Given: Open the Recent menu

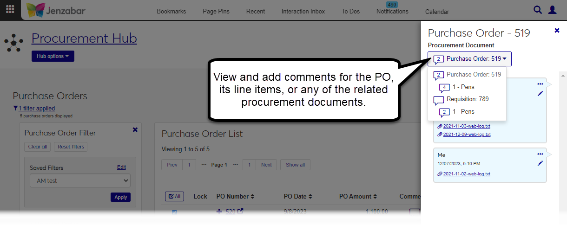Looking at the screenshot, I should tap(256, 12).
